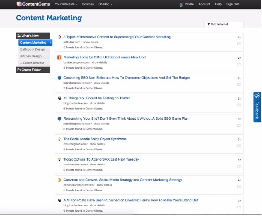Open the Your Interests dropdown menu
The width and height of the screenshot is (262, 216).
click(66, 4)
